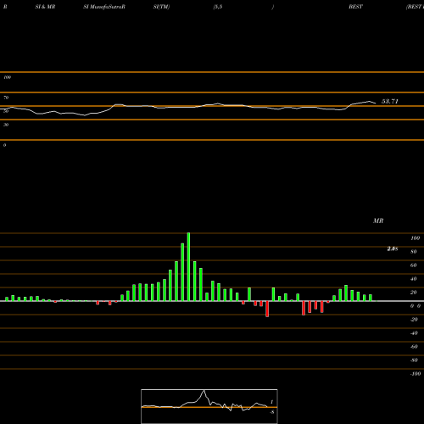The width and height of the screenshot is (424, 424).
Task: Click the 30 level label on RSI panel
Action: coord(6,125)
